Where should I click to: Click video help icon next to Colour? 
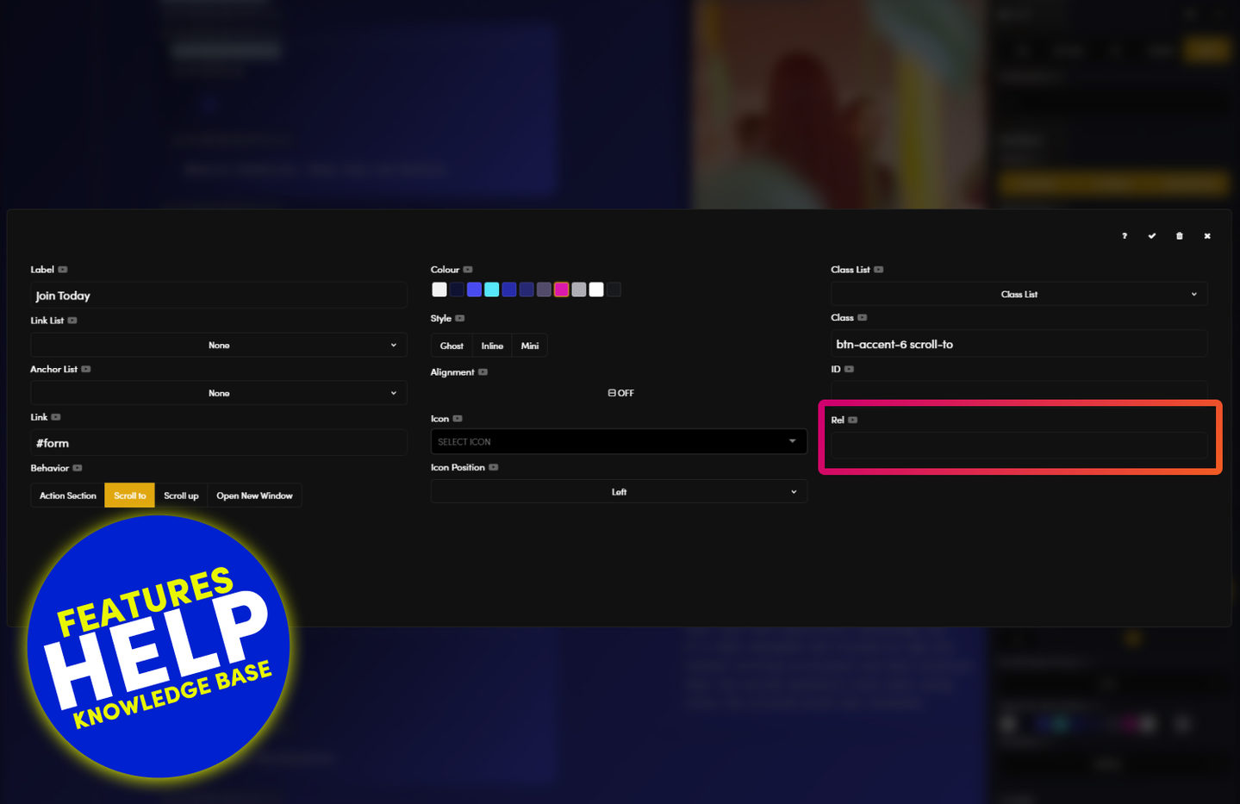click(468, 270)
